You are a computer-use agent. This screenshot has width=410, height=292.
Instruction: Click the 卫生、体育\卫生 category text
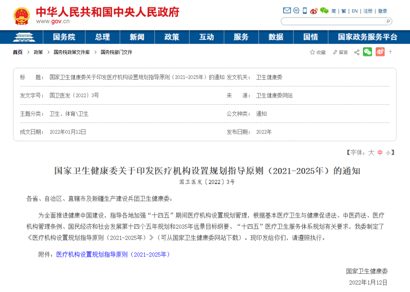coord(69,114)
